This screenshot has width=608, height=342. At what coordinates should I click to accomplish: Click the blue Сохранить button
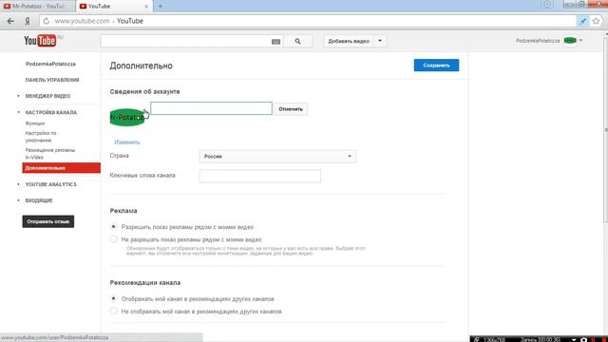click(x=436, y=66)
